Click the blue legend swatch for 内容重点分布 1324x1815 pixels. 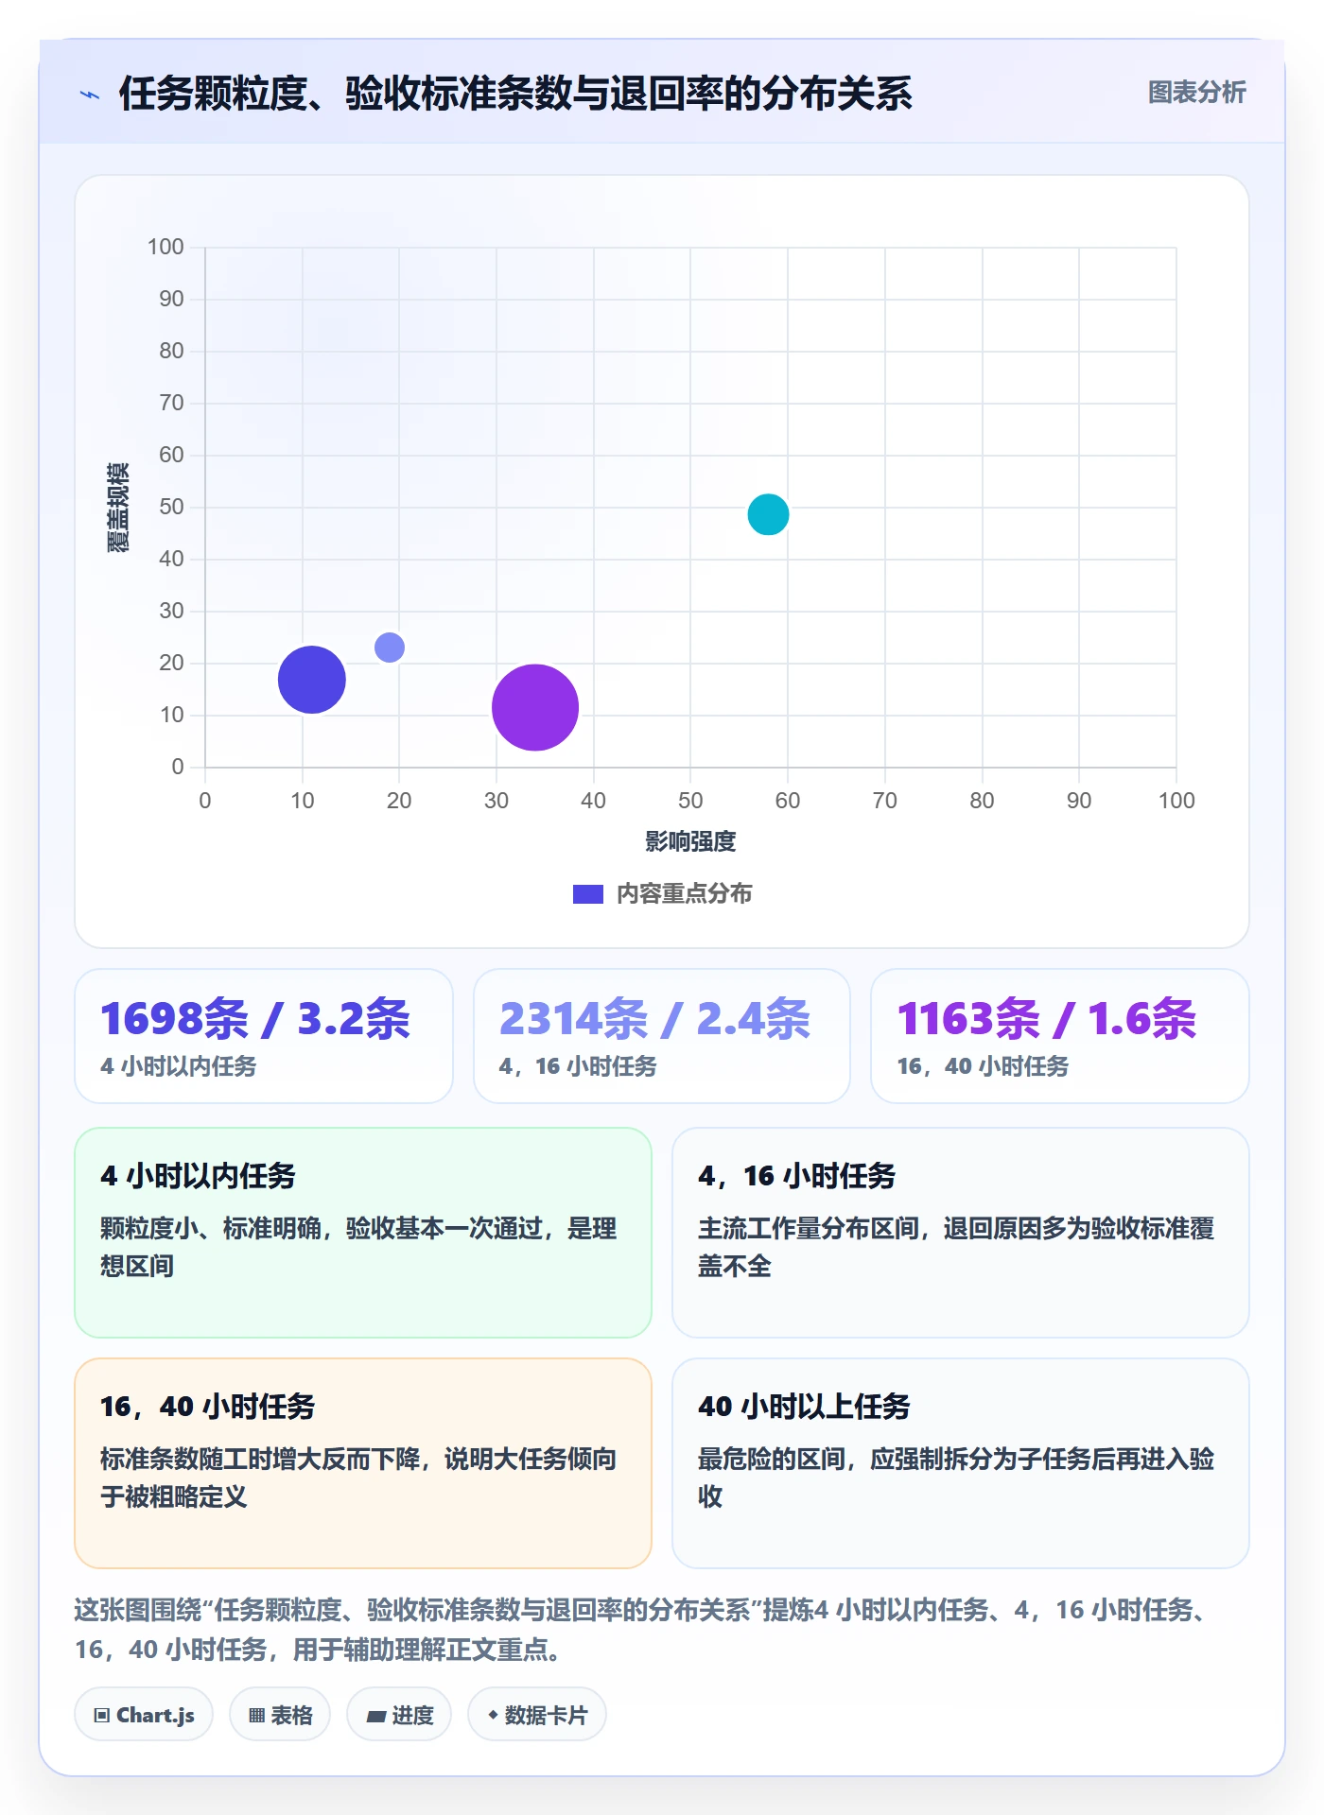pos(587,893)
